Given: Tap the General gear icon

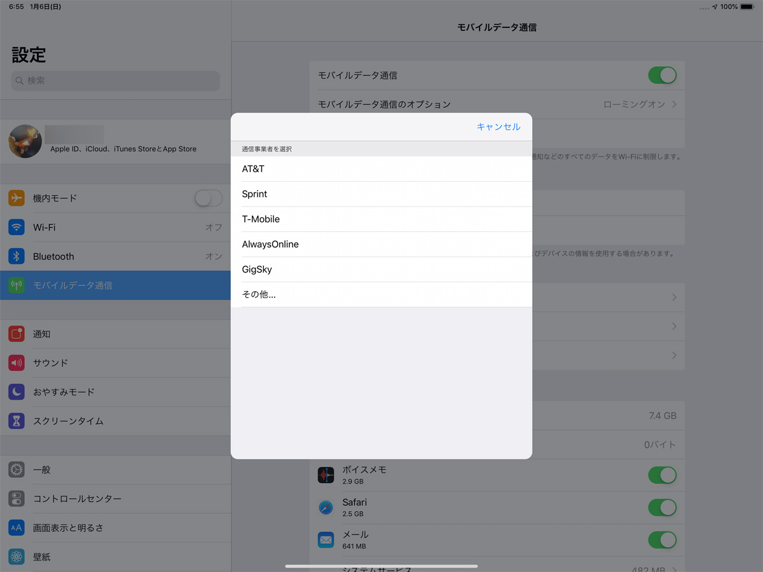Looking at the screenshot, I should (x=17, y=470).
